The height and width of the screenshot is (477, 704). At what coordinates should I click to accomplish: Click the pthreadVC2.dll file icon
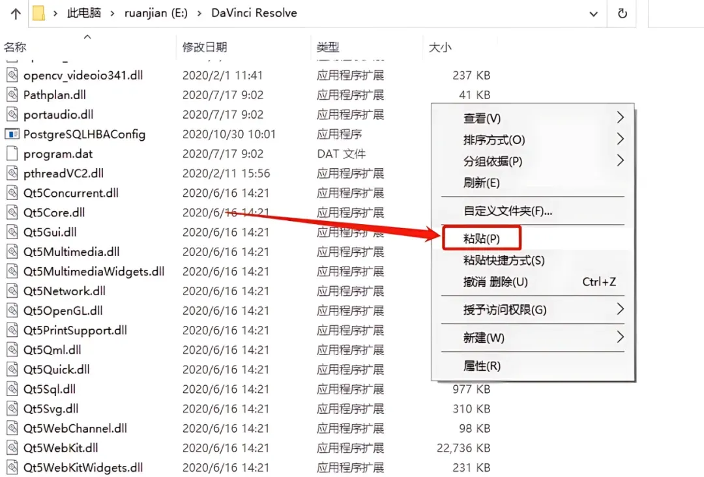12,173
